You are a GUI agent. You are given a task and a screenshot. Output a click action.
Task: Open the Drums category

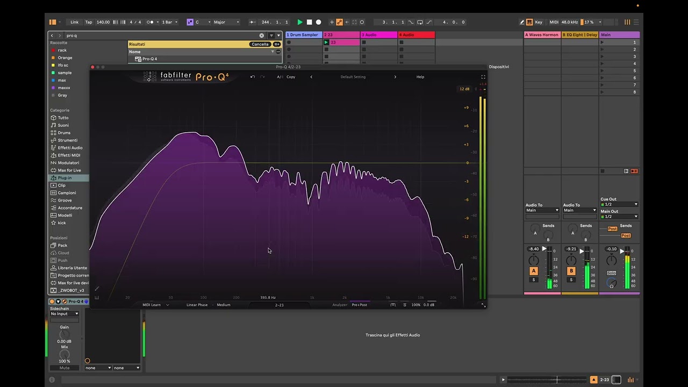64,133
